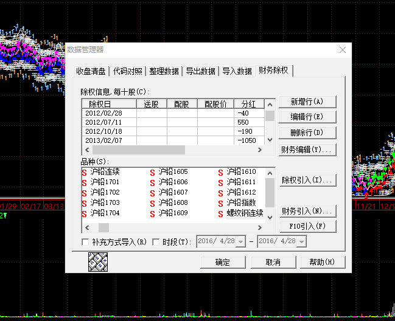Close the 数据管理器 dialog
The width and height of the screenshot is (395, 321).
point(342,50)
